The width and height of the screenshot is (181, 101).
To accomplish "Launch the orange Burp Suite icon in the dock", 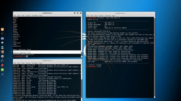I will pos(2,52).
